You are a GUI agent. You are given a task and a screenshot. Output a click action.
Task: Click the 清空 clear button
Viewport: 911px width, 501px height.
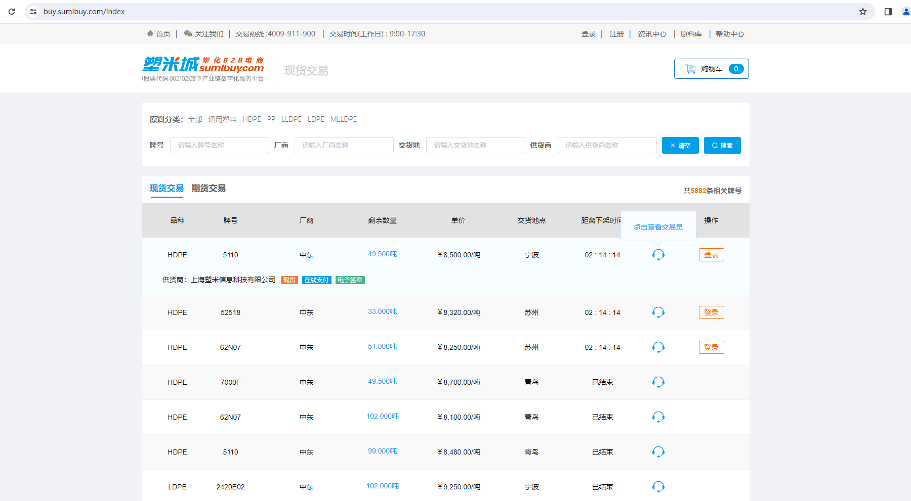pyautogui.click(x=680, y=145)
